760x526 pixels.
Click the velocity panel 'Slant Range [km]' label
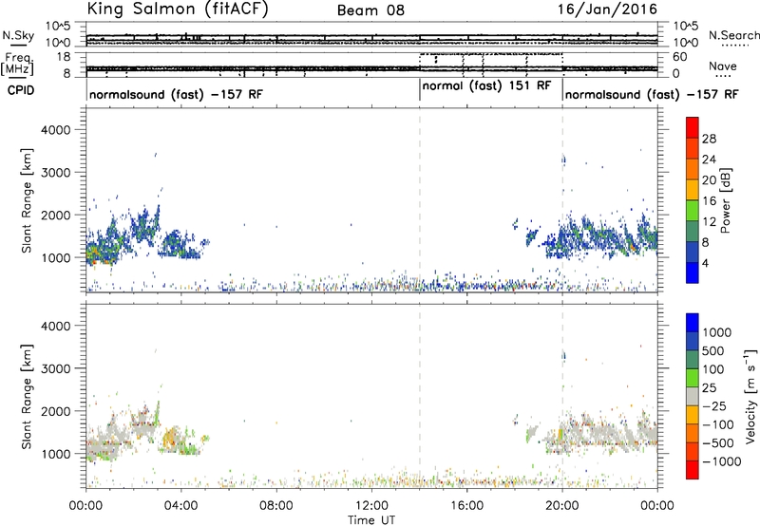27,396
